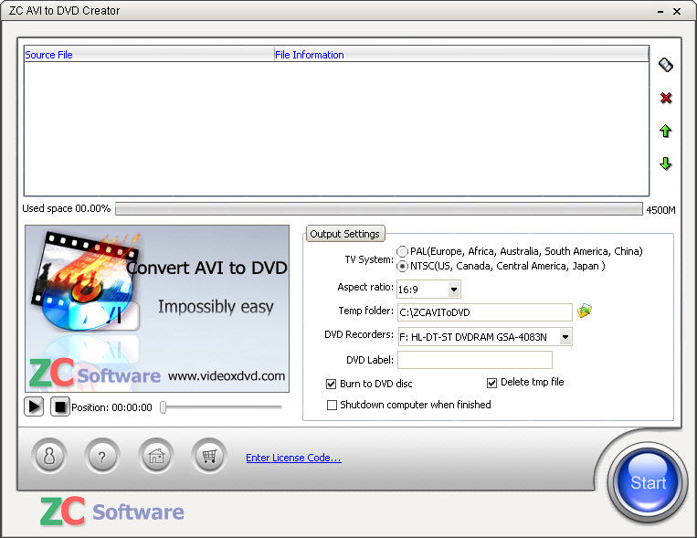Image resolution: width=697 pixels, height=538 pixels.
Task: Click the Used space progress bar
Action: coord(379,209)
